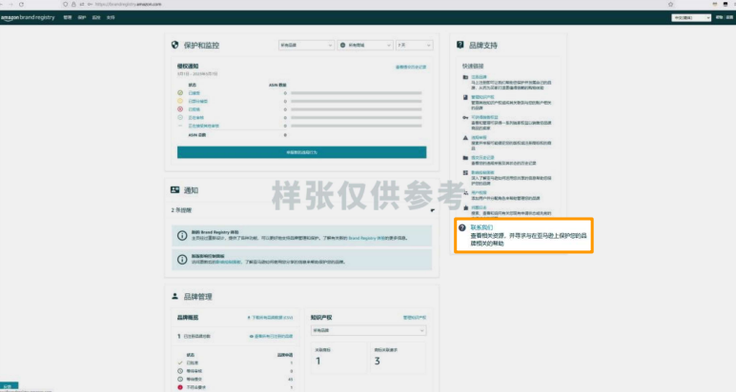Click the progress bar in the 正在审核 row
The height and width of the screenshot is (392, 736).
point(357,118)
